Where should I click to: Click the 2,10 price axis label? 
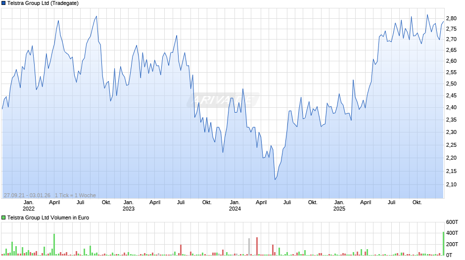pyautogui.click(x=451, y=184)
